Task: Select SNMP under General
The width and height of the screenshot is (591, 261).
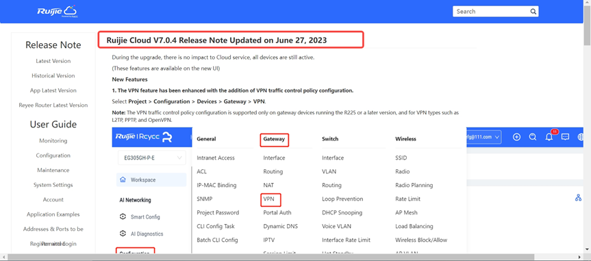Action: point(204,199)
